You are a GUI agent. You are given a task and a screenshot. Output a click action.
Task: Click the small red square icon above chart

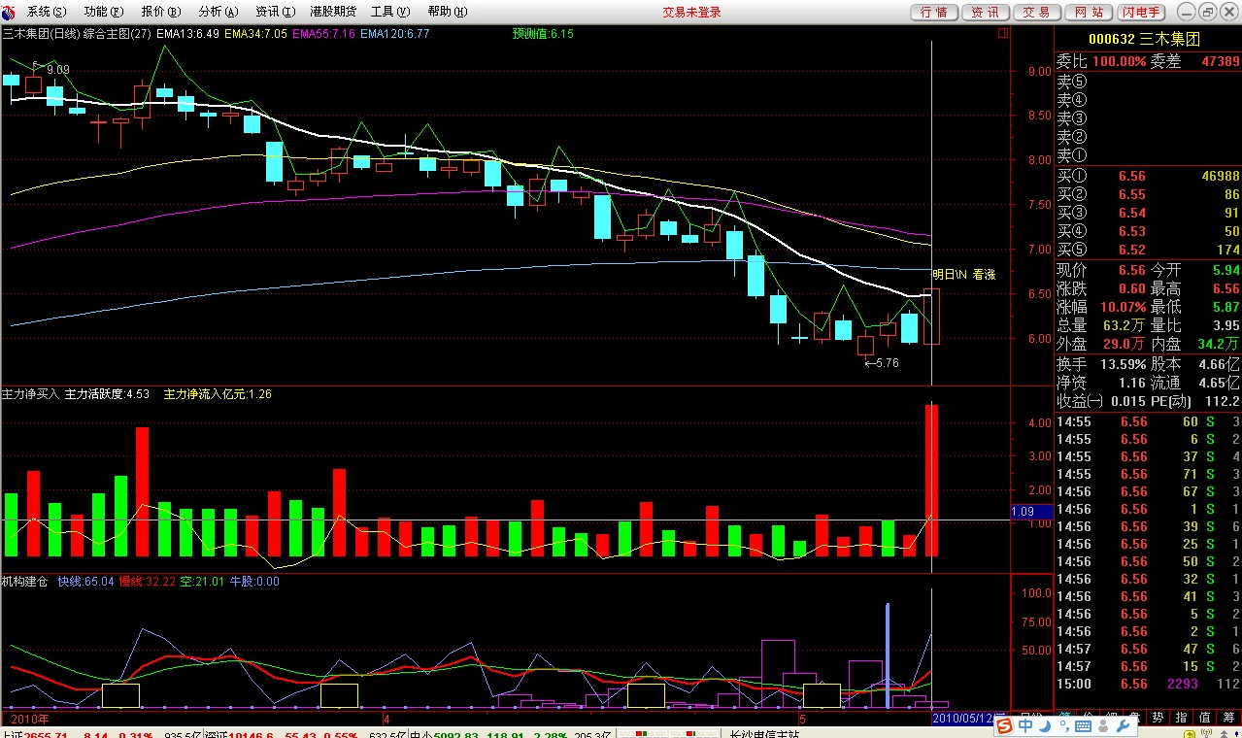[x=1002, y=33]
